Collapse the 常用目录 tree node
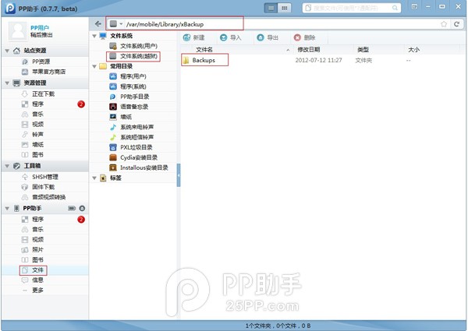This screenshot has width=468, height=331. (94, 66)
